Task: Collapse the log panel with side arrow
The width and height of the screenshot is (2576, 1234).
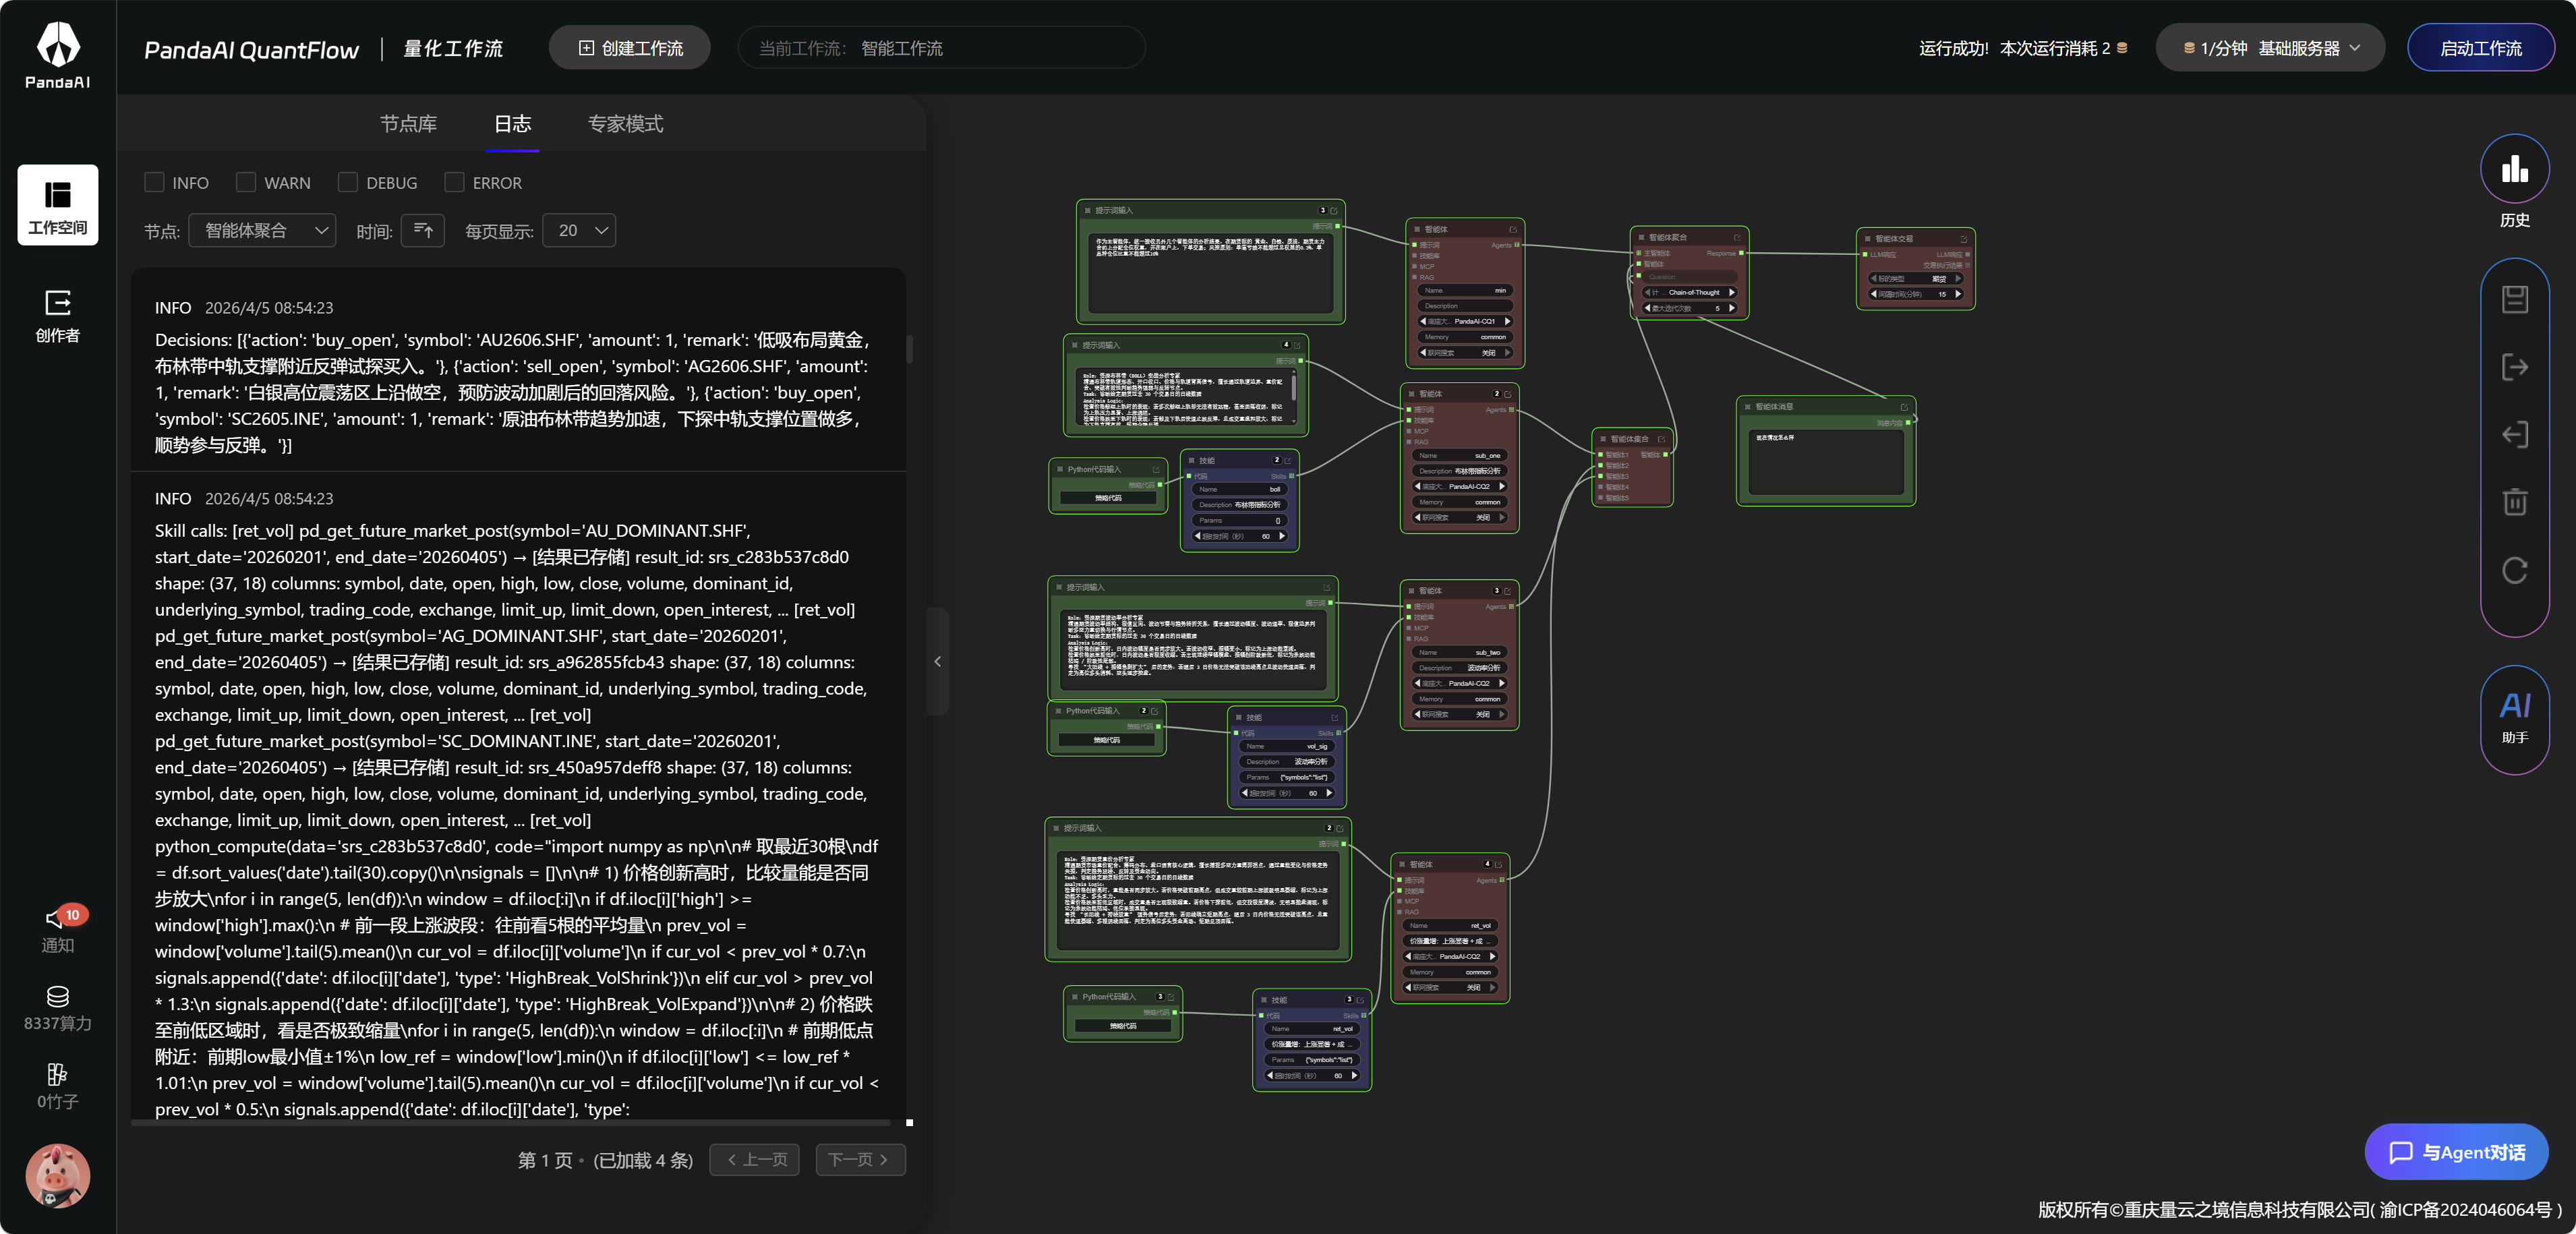Action: pyautogui.click(x=937, y=661)
